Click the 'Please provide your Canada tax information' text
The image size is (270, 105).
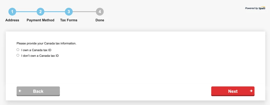46,43
